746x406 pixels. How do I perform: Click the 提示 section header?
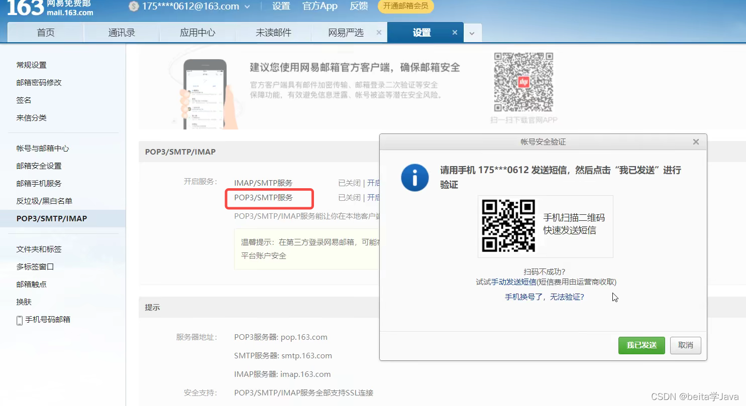point(152,307)
